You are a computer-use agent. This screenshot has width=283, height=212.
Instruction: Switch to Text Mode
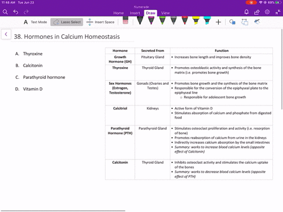point(35,22)
